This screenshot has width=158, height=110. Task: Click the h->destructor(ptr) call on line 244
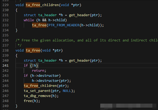51,81
